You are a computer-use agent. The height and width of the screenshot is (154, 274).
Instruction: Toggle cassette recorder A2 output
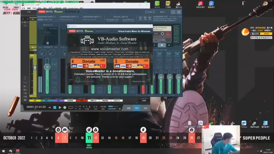click(x=176, y=30)
